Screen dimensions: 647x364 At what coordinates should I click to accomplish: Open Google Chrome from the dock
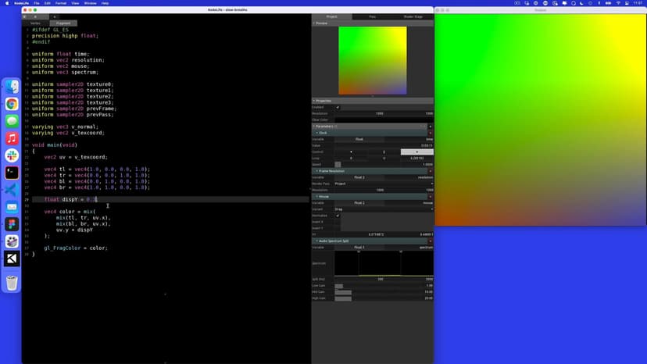12,104
